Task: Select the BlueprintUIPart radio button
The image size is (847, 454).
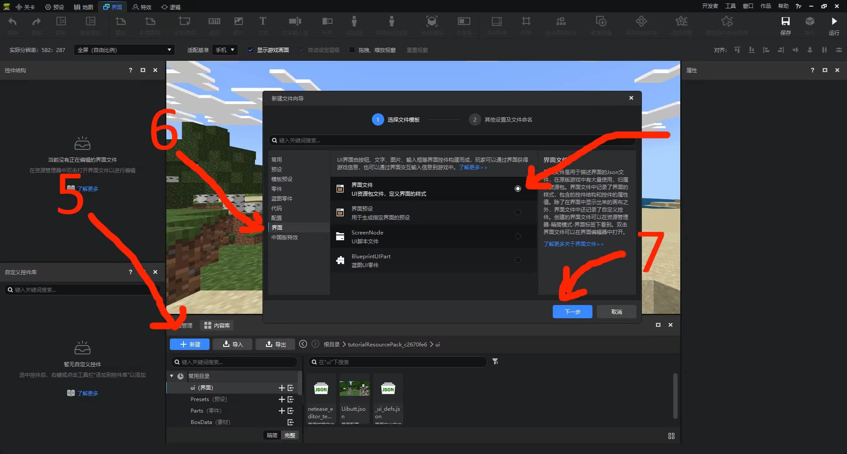Action: [518, 260]
